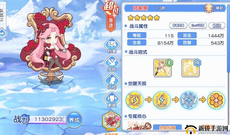This screenshot has height=135, width=230.
Task: Open the honeycomb awakening talent
Action: click(216, 100)
